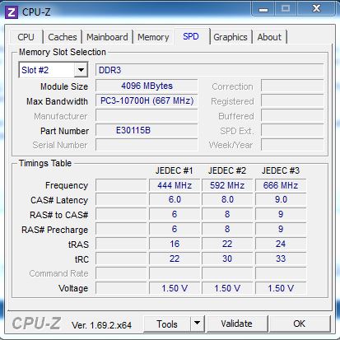Click the tRAS value 16
340x340 pixels.
[x=175, y=244]
